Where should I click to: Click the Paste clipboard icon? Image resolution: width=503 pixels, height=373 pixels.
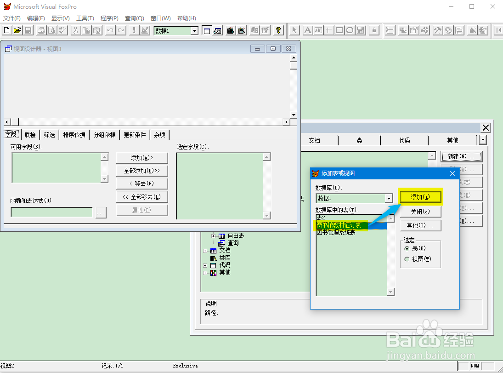(x=97, y=30)
